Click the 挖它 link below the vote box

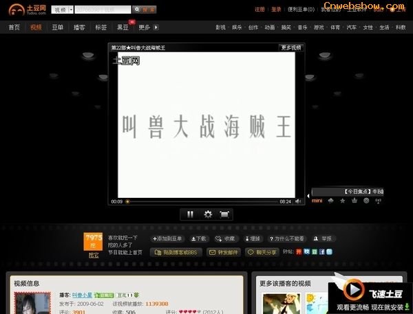[94, 256]
